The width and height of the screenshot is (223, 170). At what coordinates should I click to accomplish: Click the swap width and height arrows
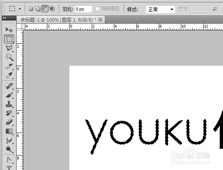click(215, 9)
